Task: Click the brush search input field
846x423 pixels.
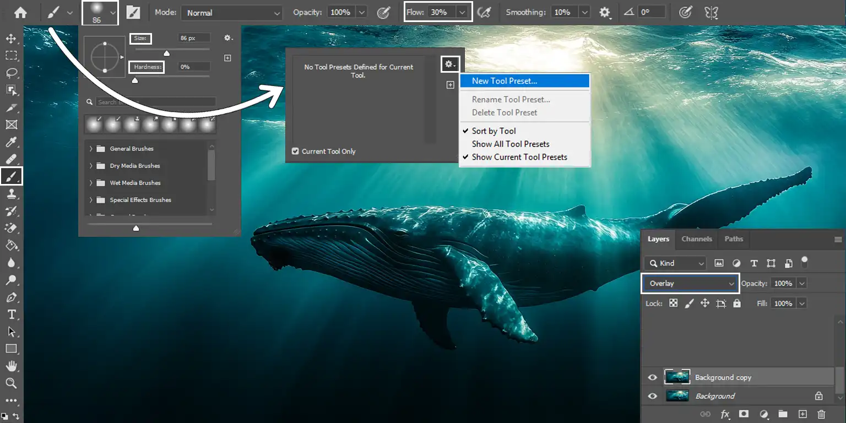Action: tap(155, 102)
